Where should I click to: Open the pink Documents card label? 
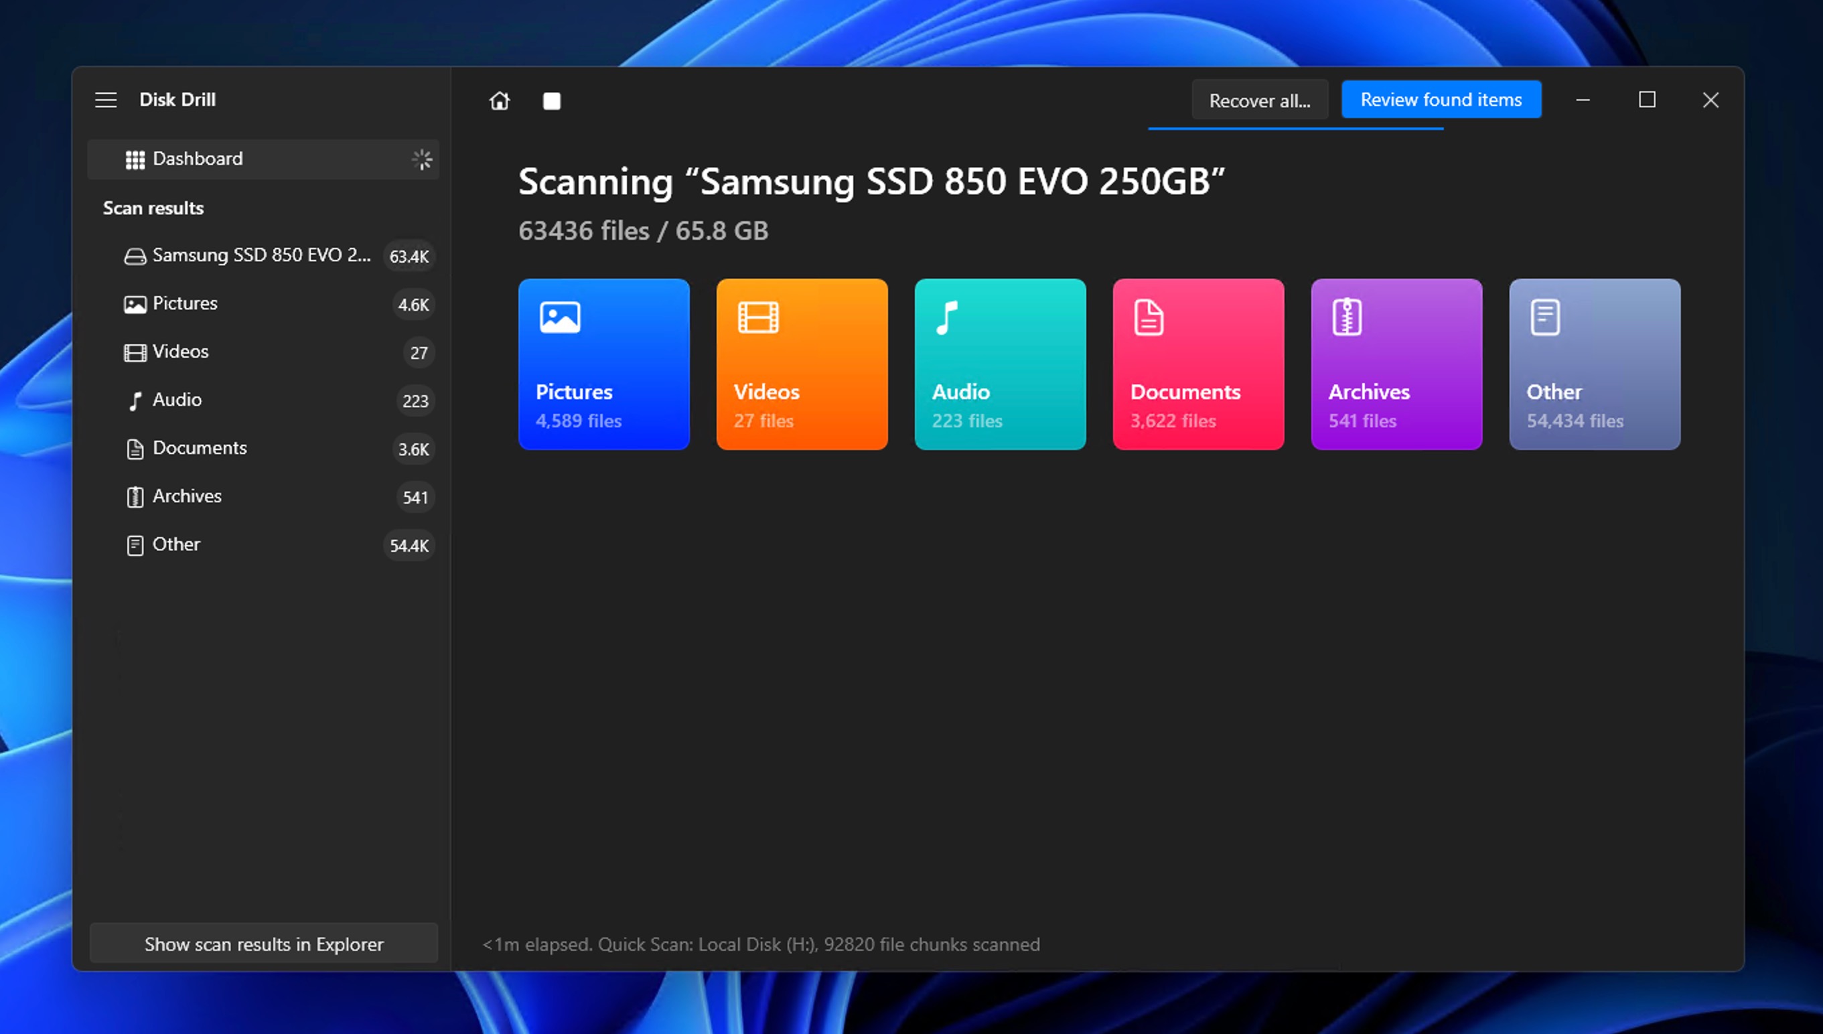tap(1185, 392)
